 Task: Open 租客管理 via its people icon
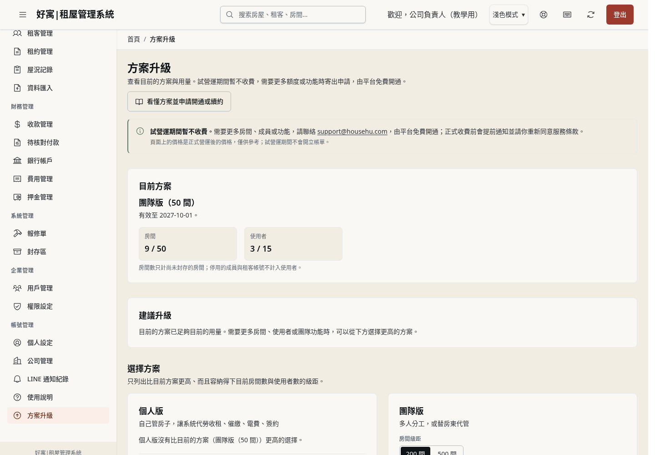pos(17,33)
